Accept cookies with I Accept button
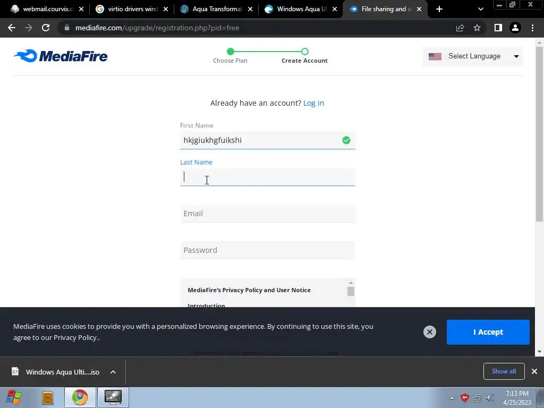The image size is (544, 408). pyautogui.click(x=488, y=332)
